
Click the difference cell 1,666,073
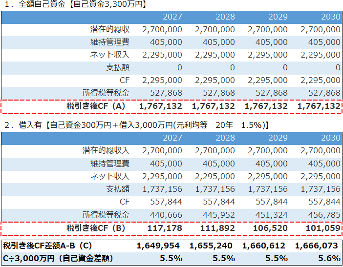click(318, 246)
